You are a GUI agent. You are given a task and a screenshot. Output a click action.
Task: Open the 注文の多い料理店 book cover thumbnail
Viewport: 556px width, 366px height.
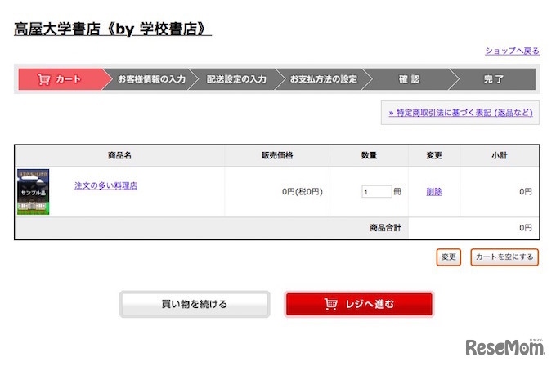33,192
